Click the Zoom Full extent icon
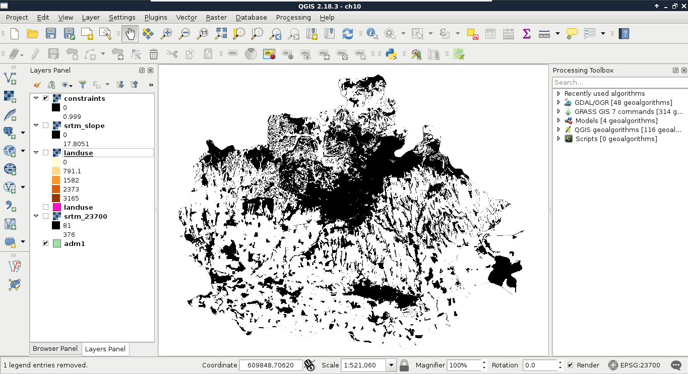 [x=221, y=34]
